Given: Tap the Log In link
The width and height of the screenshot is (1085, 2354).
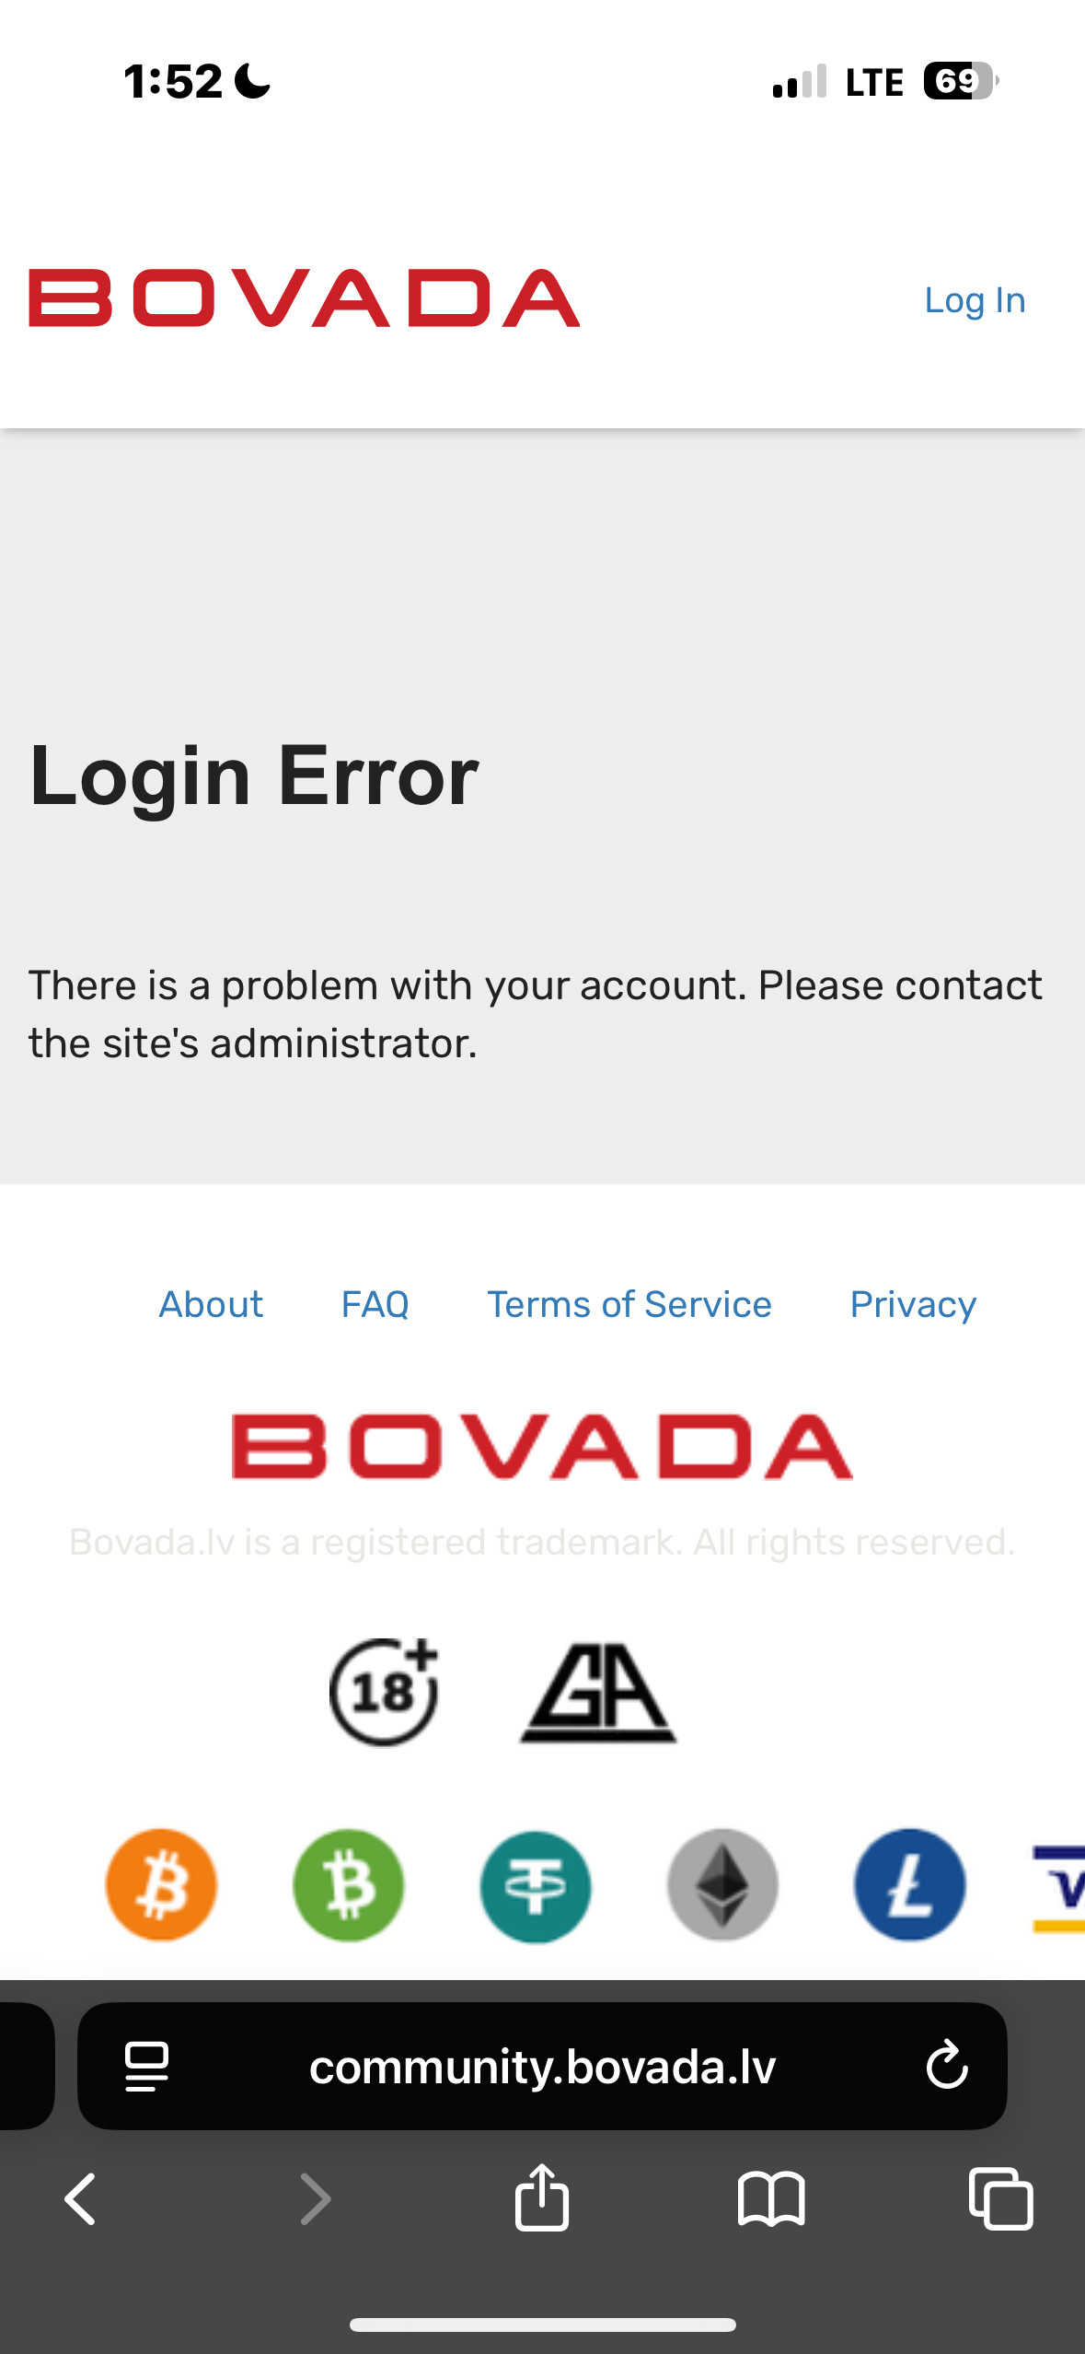Looking at the screenshot, I should click(975, 300).
